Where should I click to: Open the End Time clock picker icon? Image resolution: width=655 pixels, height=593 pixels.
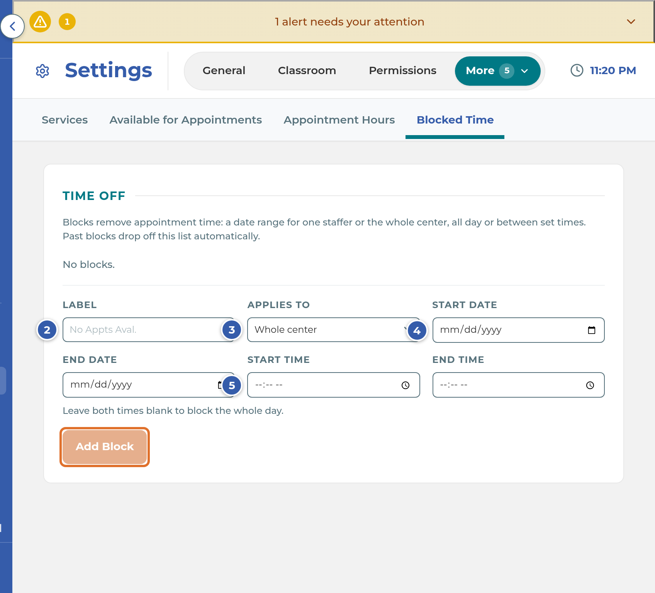[590, 385]
